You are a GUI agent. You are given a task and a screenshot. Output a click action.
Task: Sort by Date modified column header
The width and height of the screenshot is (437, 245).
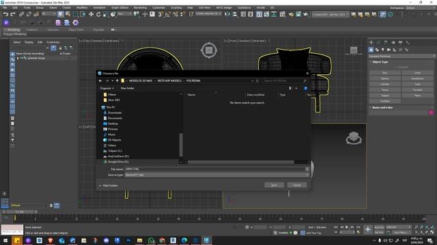[x=255, y=95]
